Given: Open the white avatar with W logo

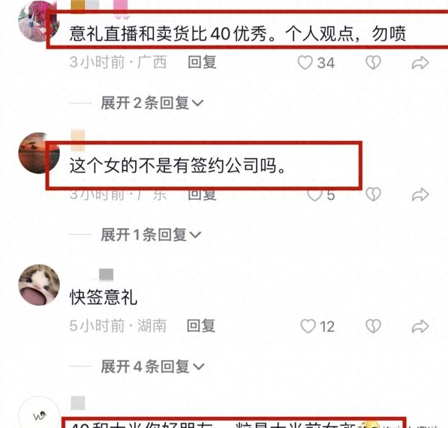Looking at the screenshot, I should click(x=39, y=412).
